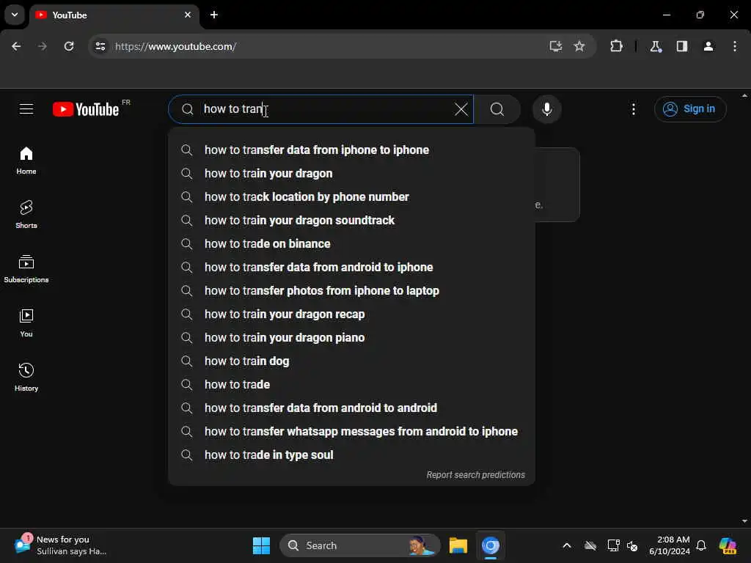Select 'how to transfer data from android to iphone'

click(351, 267)
